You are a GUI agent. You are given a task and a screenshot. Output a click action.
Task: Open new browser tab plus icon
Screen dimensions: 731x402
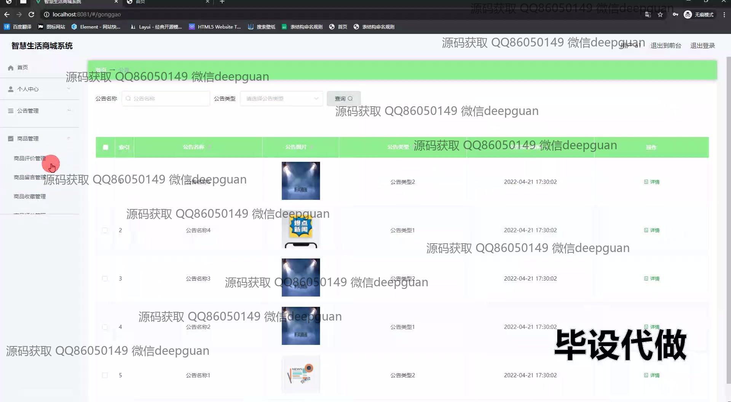coord(222,2)
